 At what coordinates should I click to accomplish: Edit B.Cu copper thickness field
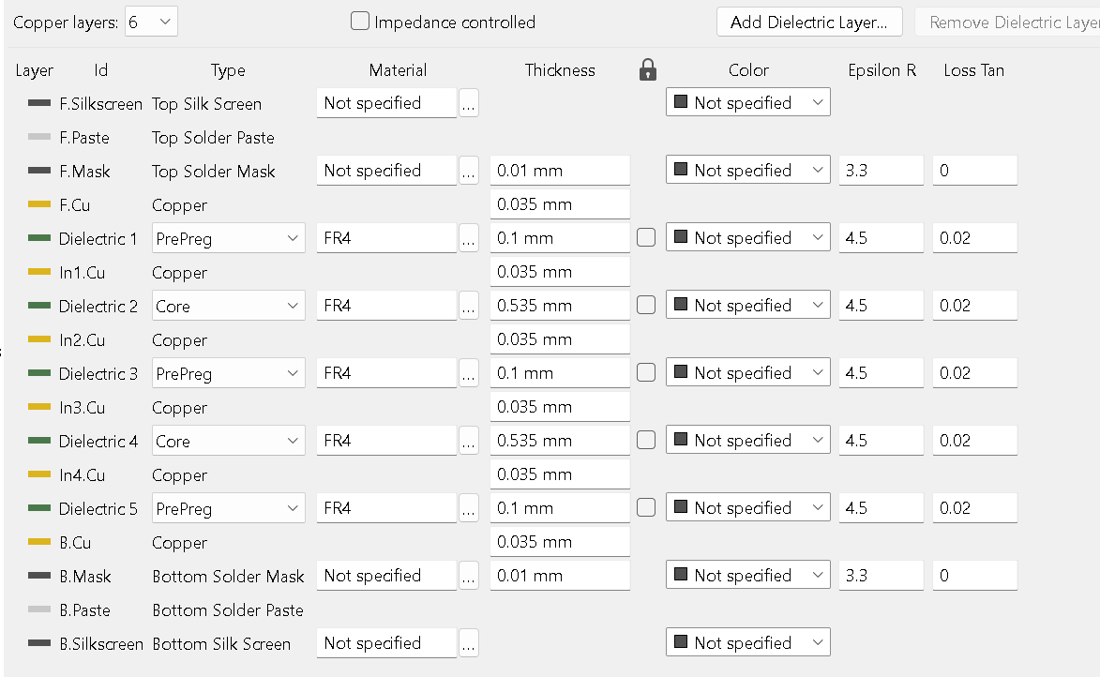tap(560, 542)
